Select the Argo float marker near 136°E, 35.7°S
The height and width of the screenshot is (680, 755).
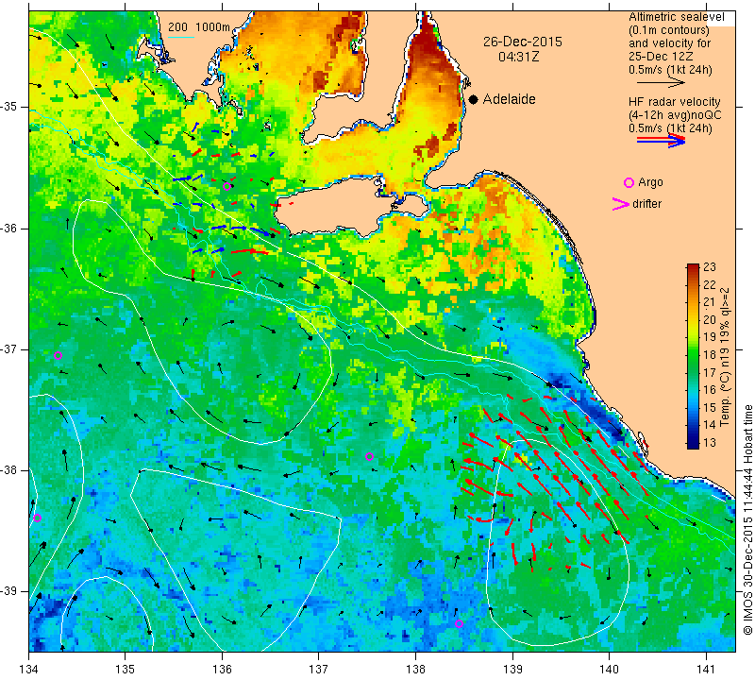coord(226,186)
